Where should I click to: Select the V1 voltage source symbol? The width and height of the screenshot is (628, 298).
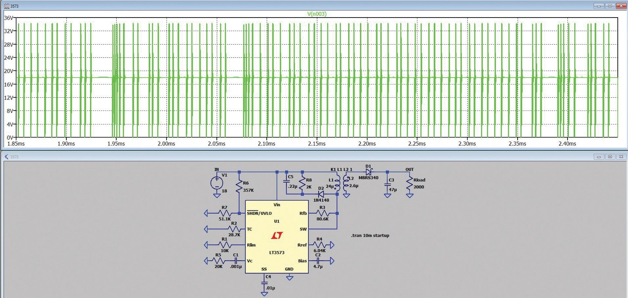coord(217,183)
